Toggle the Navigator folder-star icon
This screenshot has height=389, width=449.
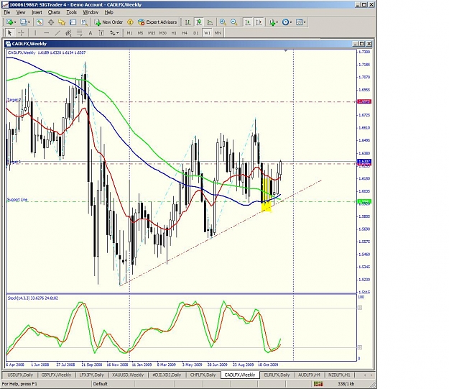62,22
